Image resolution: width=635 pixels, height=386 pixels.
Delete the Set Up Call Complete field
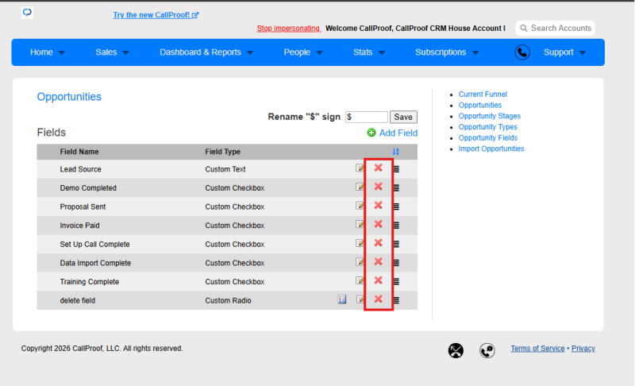(379, 243)
